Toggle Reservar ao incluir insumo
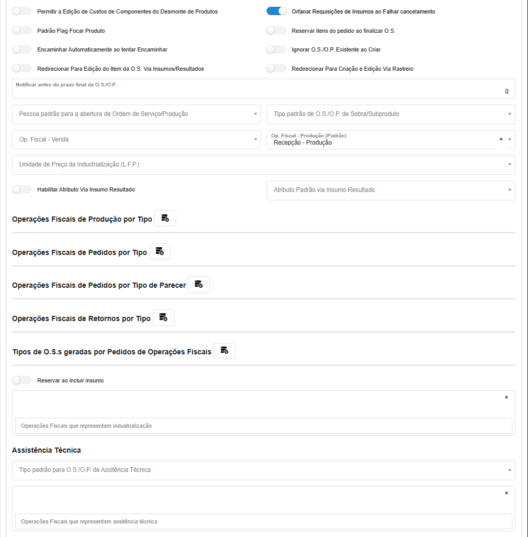Screen dimensions: 528x537 [x=22, y=380]
